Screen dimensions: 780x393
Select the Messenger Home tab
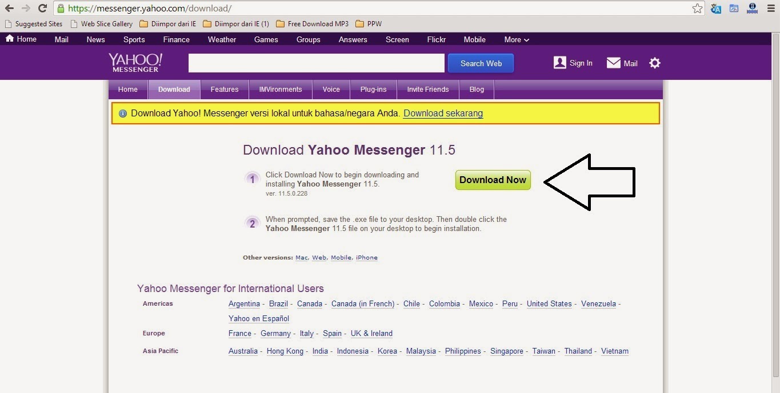128,90
